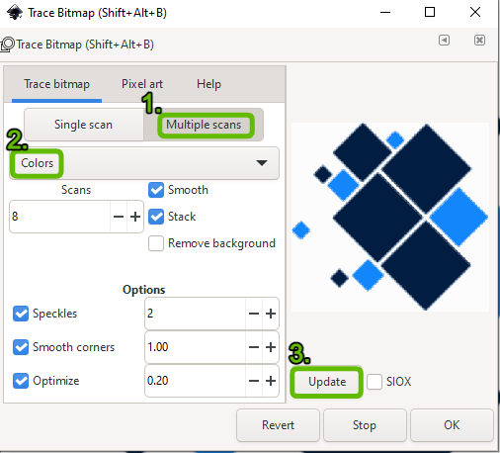Open the Help tab

point(208,84)
